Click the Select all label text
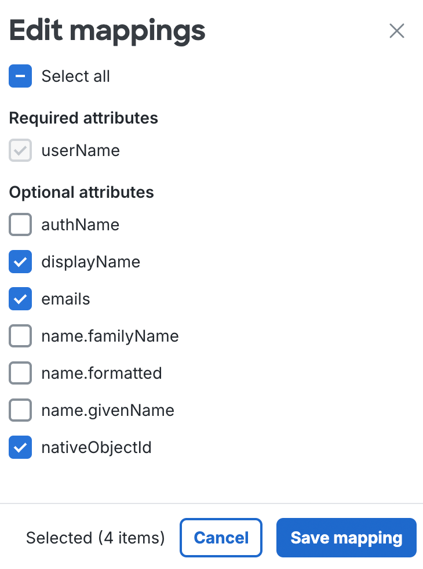This screenshot has width=423, height=569. click(x=75, y=76)
